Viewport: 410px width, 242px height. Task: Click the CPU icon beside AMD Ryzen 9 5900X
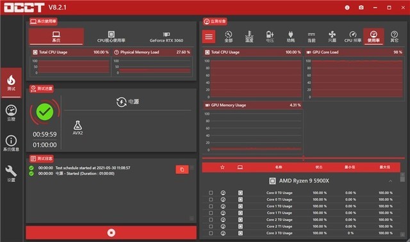pyautogui.click(x=272, y=181)
